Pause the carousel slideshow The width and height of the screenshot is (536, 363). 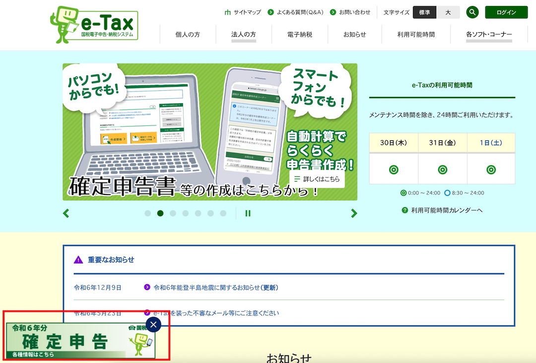pos(248,213)
